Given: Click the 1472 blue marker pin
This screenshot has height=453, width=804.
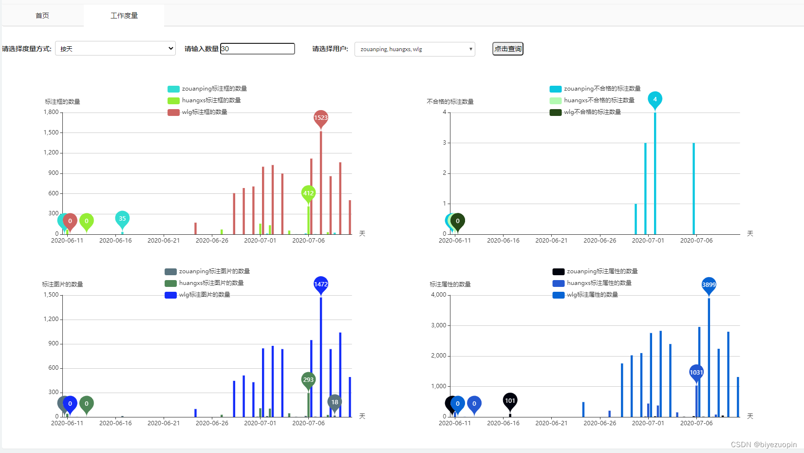Looking at the screenshot, I should [x=321, y=285].
